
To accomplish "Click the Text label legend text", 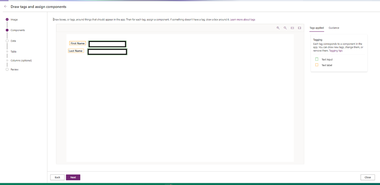I will coord(327,65).
